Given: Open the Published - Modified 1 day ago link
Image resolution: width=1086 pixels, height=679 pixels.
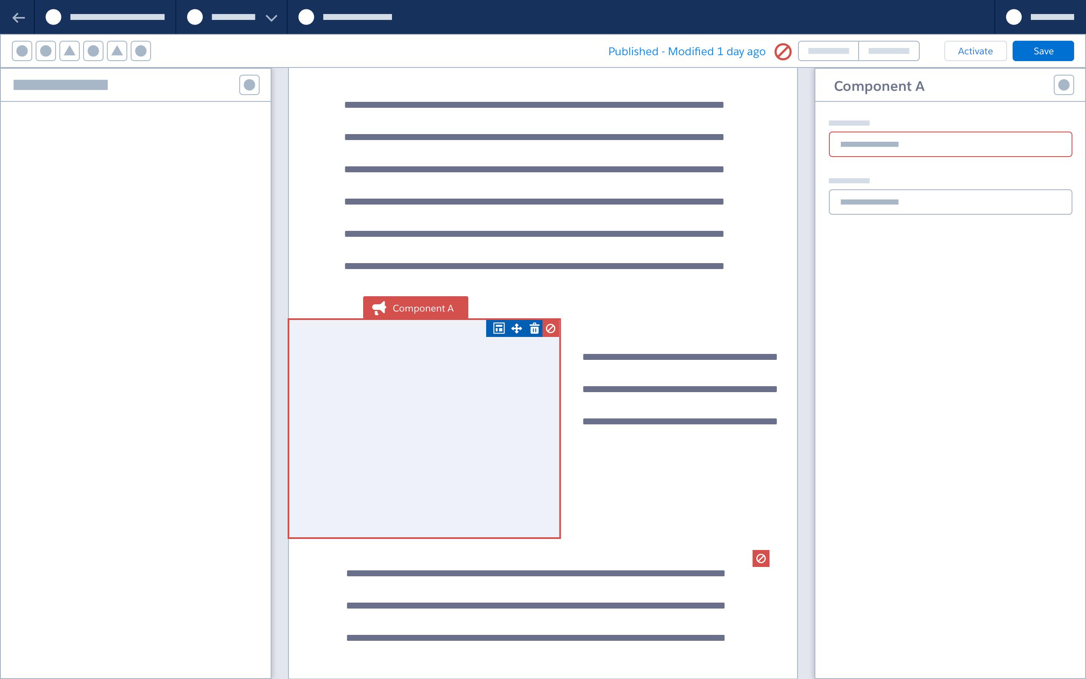Looking at the screenshot, I should click(687, 51).
